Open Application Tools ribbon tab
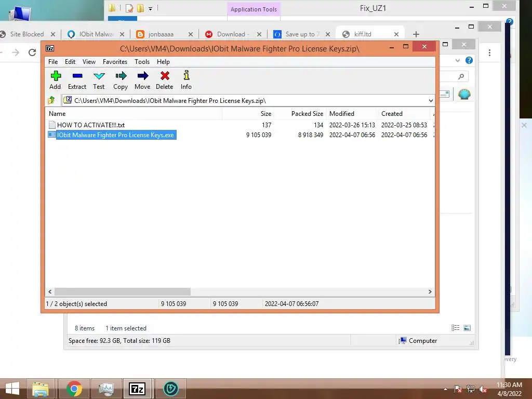This screenshot has width=532, height=399. [254, 9]
